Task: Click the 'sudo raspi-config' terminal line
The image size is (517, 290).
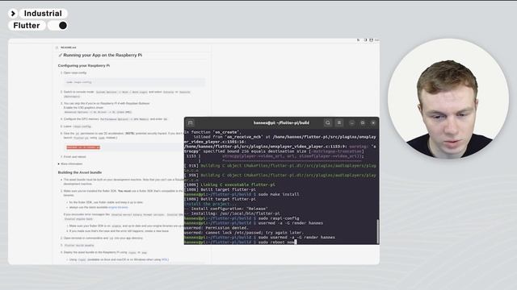Action: pos(242,218)
